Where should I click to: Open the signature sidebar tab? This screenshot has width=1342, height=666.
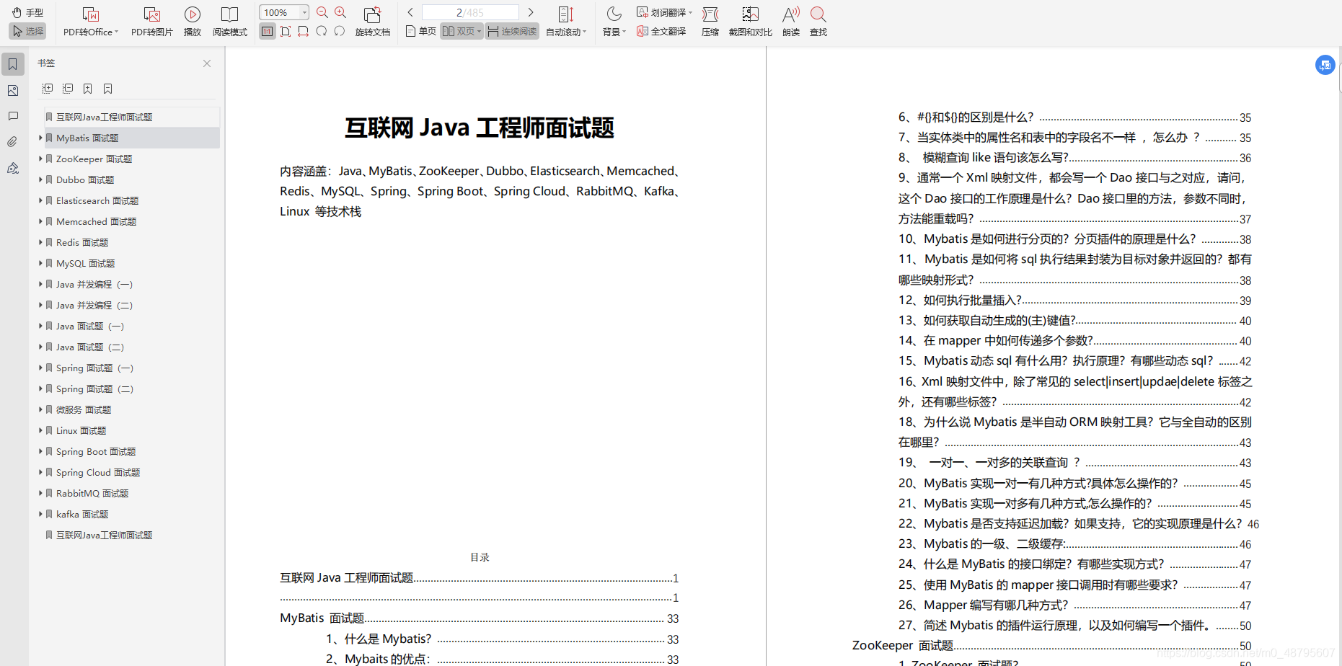[x=13, y=168]
